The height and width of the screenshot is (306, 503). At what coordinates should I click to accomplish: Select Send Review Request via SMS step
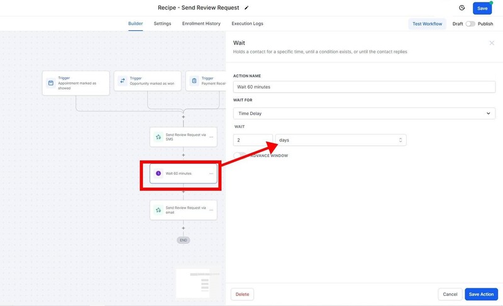coord(184,137)
